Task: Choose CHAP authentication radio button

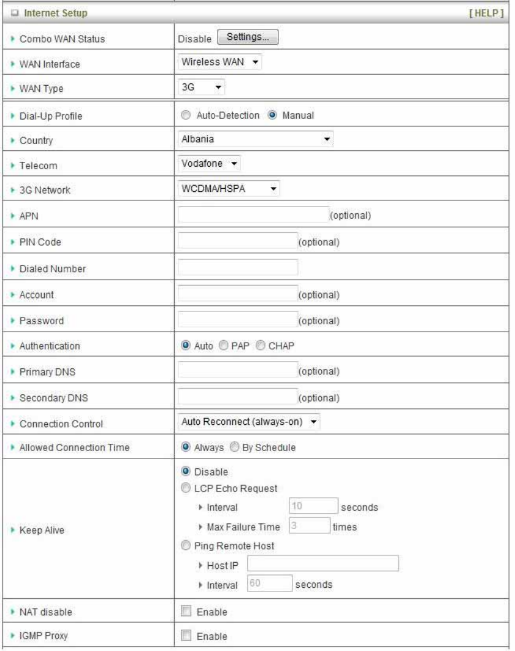Action: coord(261,346)
